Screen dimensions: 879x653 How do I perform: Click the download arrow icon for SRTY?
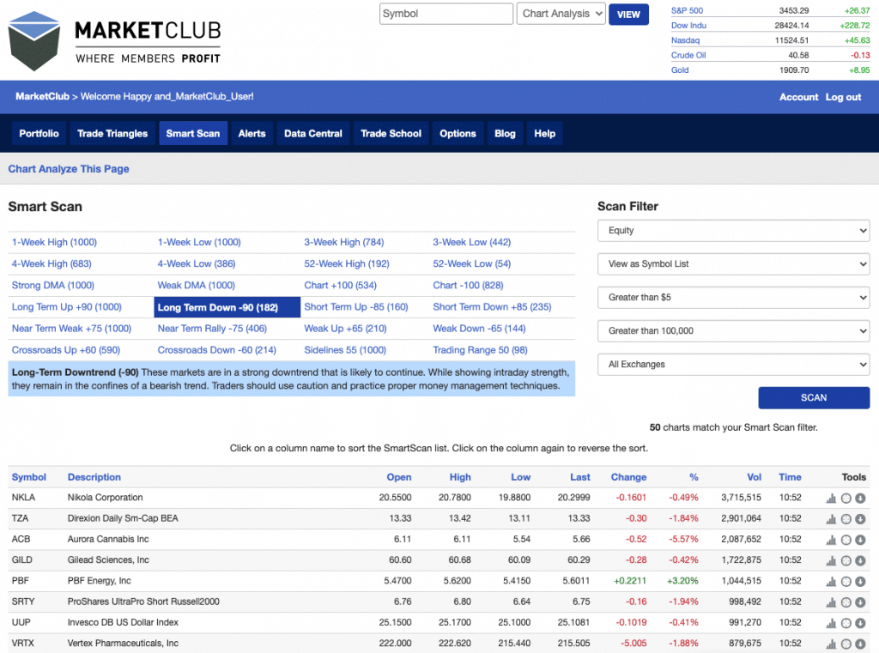[860, 602]
